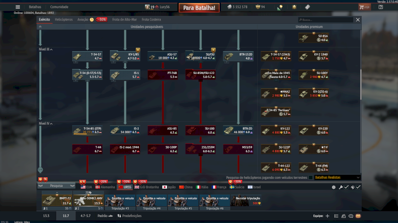Collapse the Nível IV rank section
This screenshot has height=223, width=398.
pyautogui.click(x=46, y=123)
